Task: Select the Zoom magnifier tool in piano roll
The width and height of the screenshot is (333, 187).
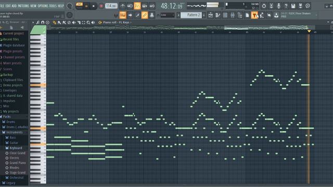Action: point(88,22)
